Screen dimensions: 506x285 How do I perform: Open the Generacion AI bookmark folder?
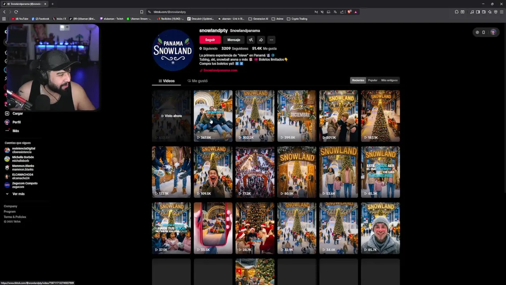pos(258,19)
